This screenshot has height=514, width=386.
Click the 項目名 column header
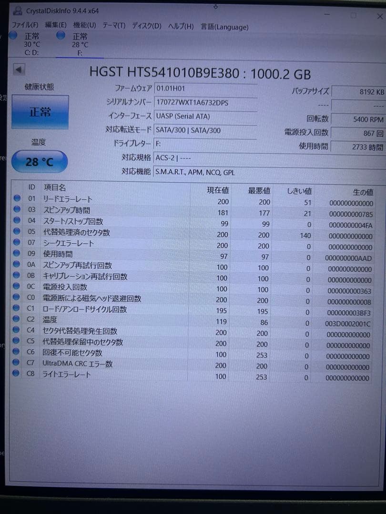(55, 188)
